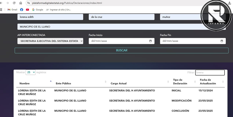
Task: Open calendar picker for Fecha Fin
Action: (x=222, y=41)
